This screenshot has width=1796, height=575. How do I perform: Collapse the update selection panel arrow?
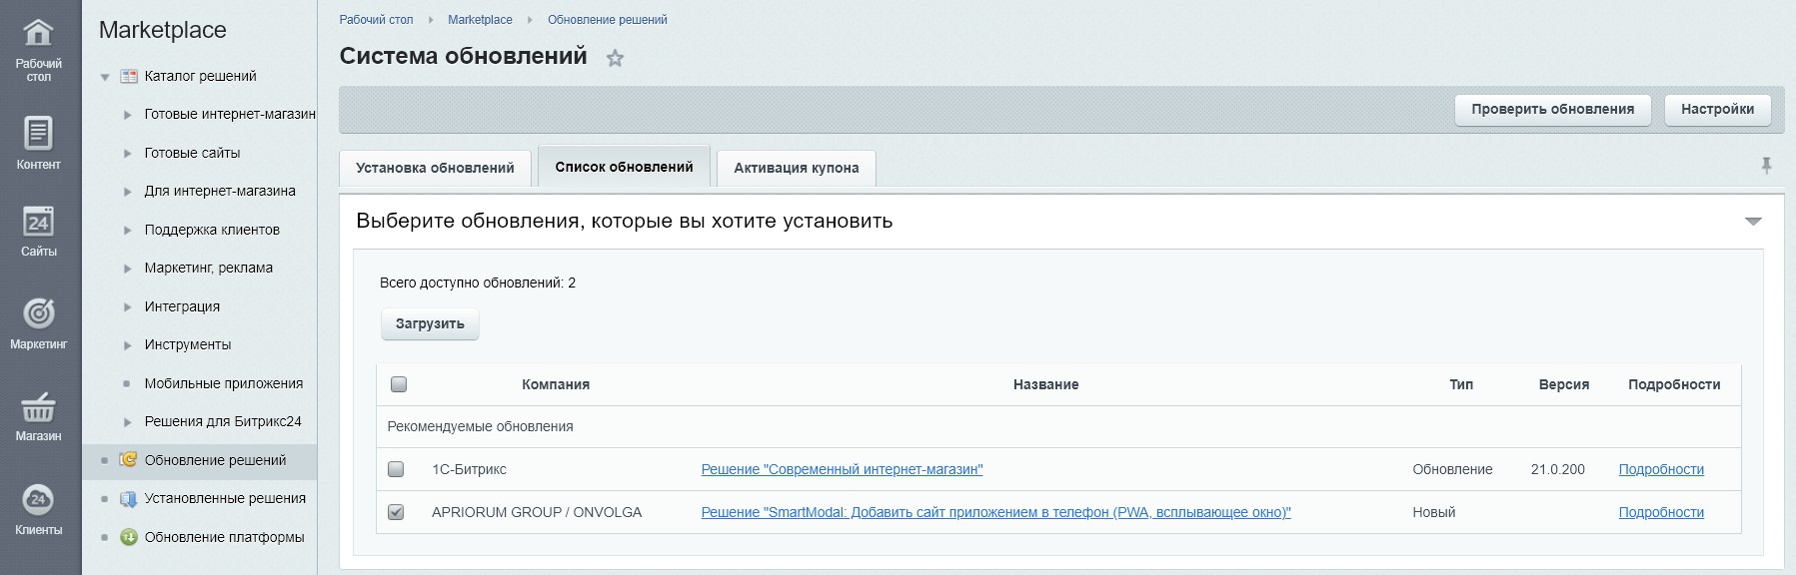(x=1753, y=222)
